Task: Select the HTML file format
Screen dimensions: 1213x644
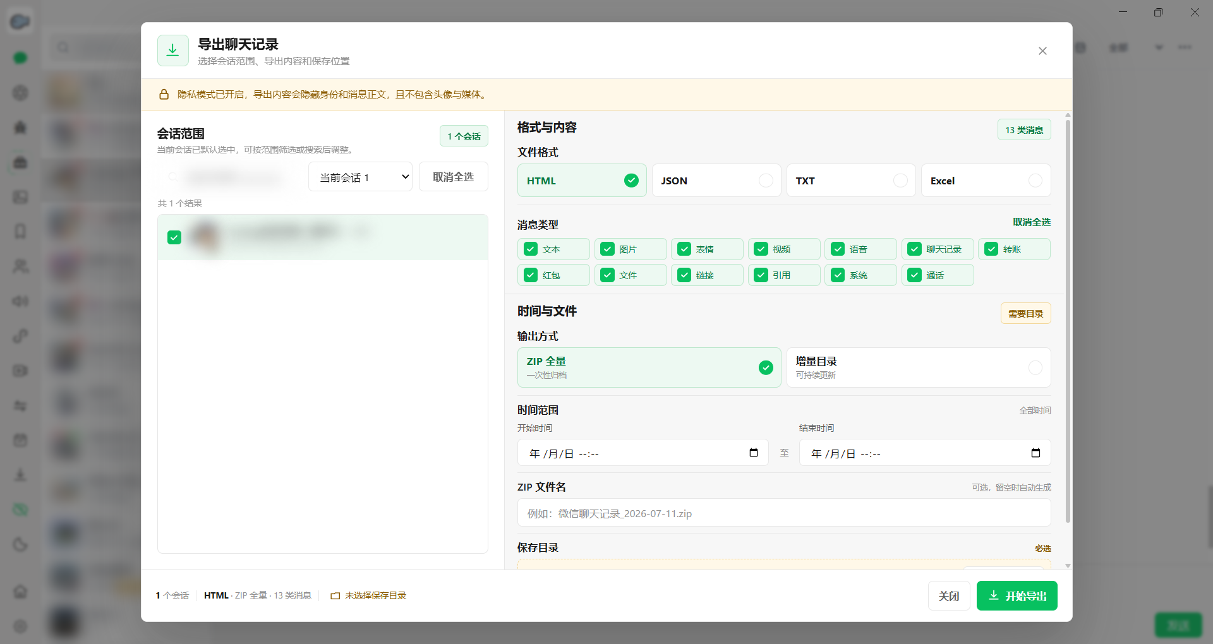Action: tap(582, 181)
